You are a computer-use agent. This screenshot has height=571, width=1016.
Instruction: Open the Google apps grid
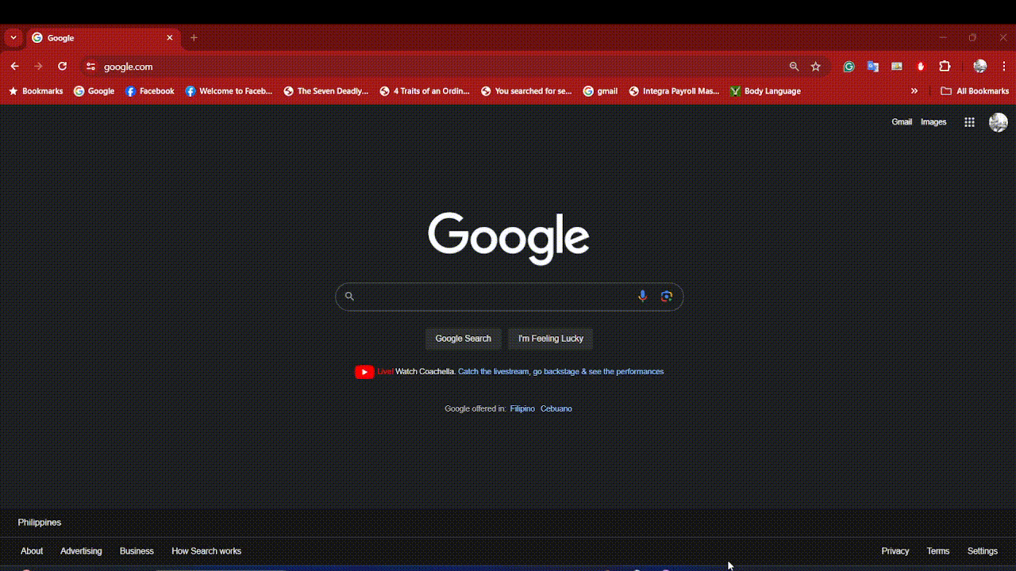pyautogui.click(x=969, y=122)
